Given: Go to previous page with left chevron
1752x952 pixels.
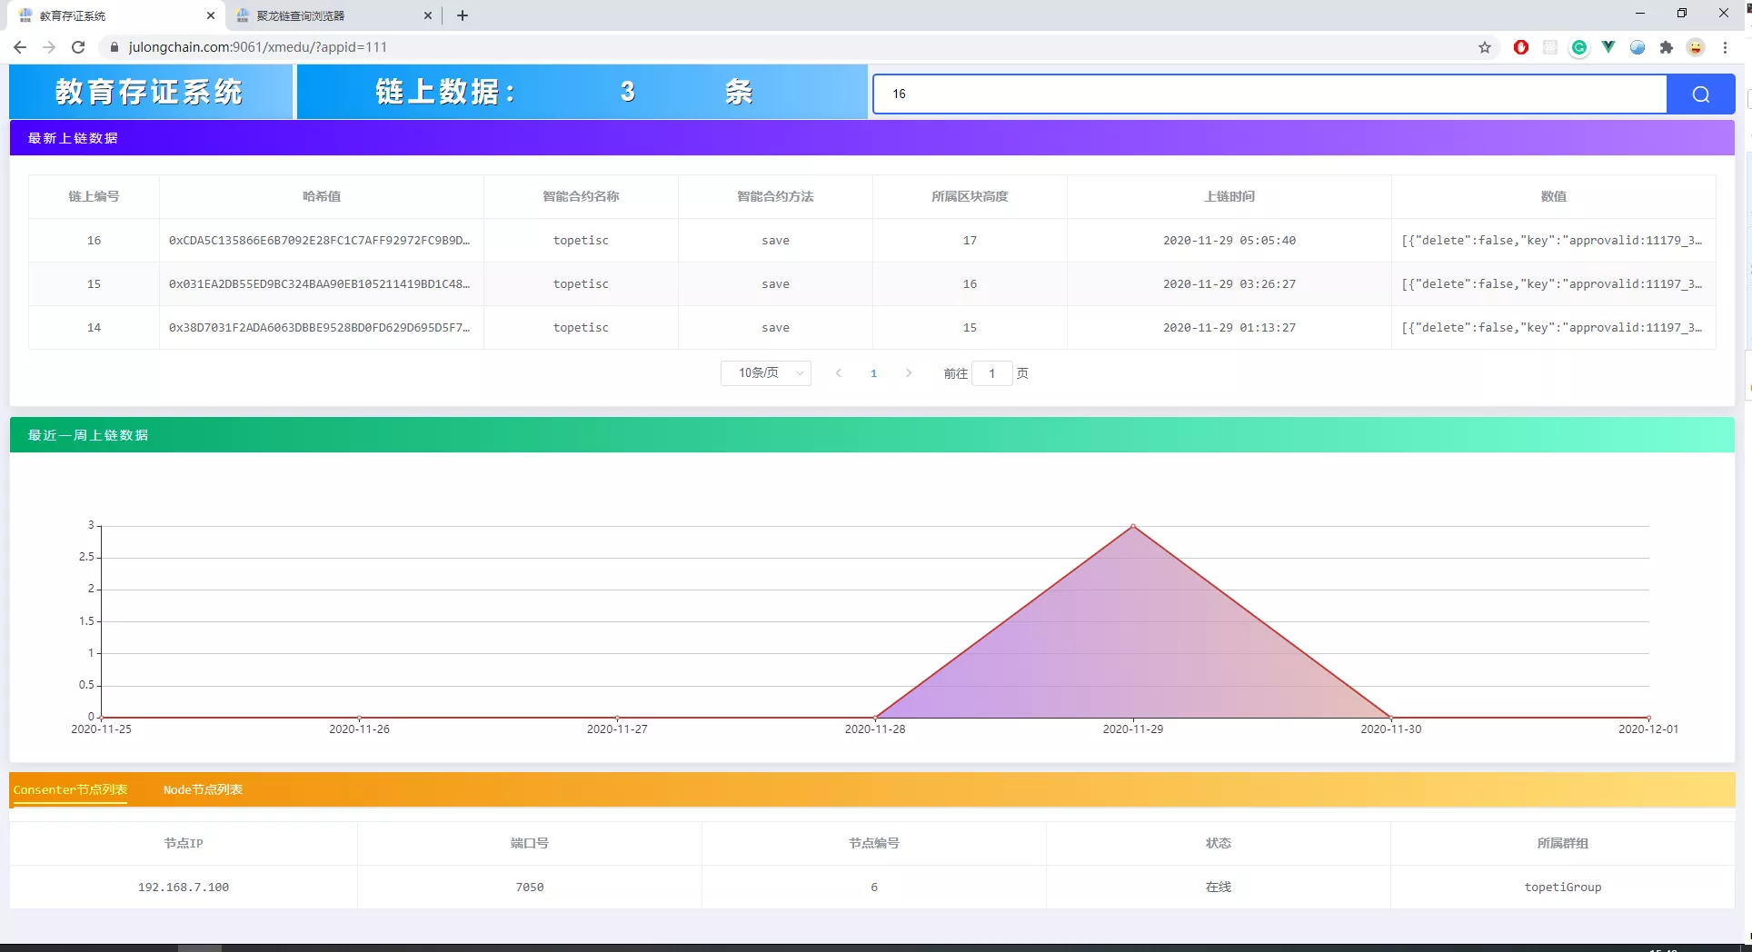Looking at the screenshot, I should click(x=839, y=373).
